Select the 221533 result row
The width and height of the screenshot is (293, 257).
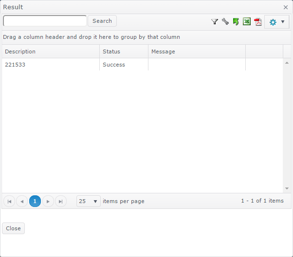[143, 65]
